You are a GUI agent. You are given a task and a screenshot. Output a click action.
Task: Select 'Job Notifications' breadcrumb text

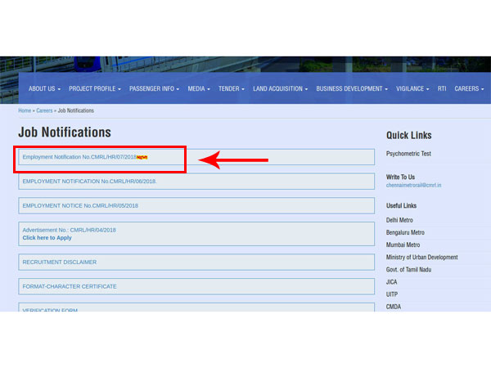tap(76, 110)
